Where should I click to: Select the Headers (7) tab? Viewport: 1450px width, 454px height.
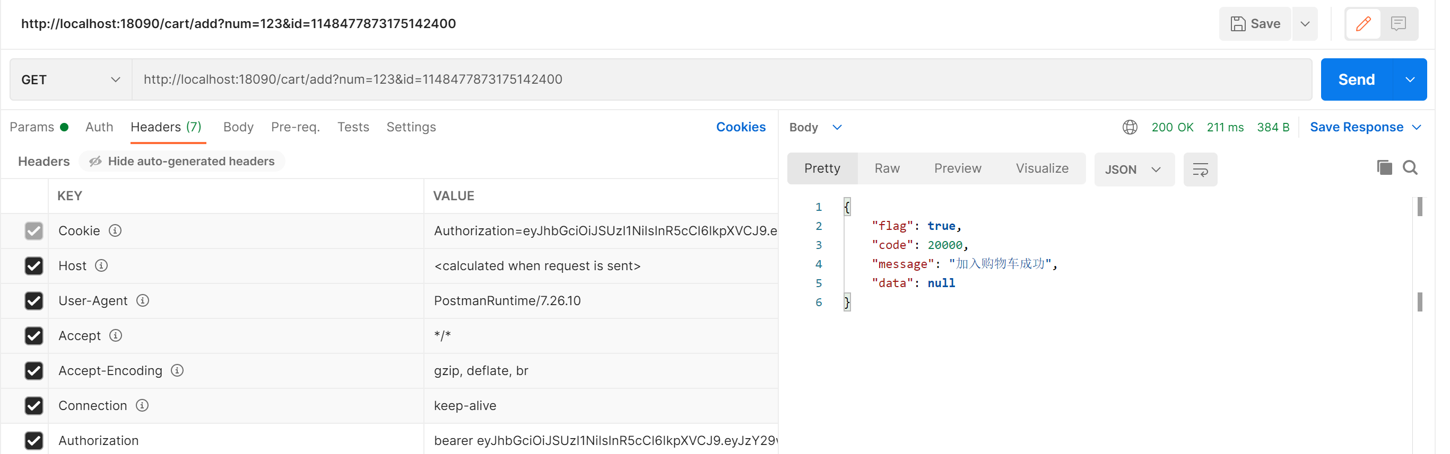pos(166,127)
